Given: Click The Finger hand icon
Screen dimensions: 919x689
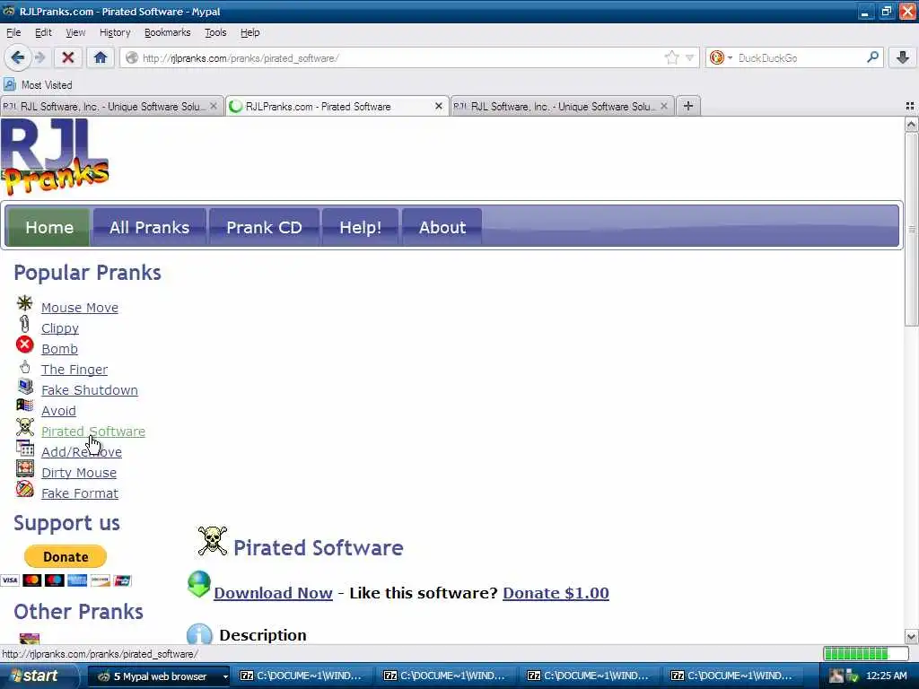Looking at the screenshot, I should (x=24, y=367).
